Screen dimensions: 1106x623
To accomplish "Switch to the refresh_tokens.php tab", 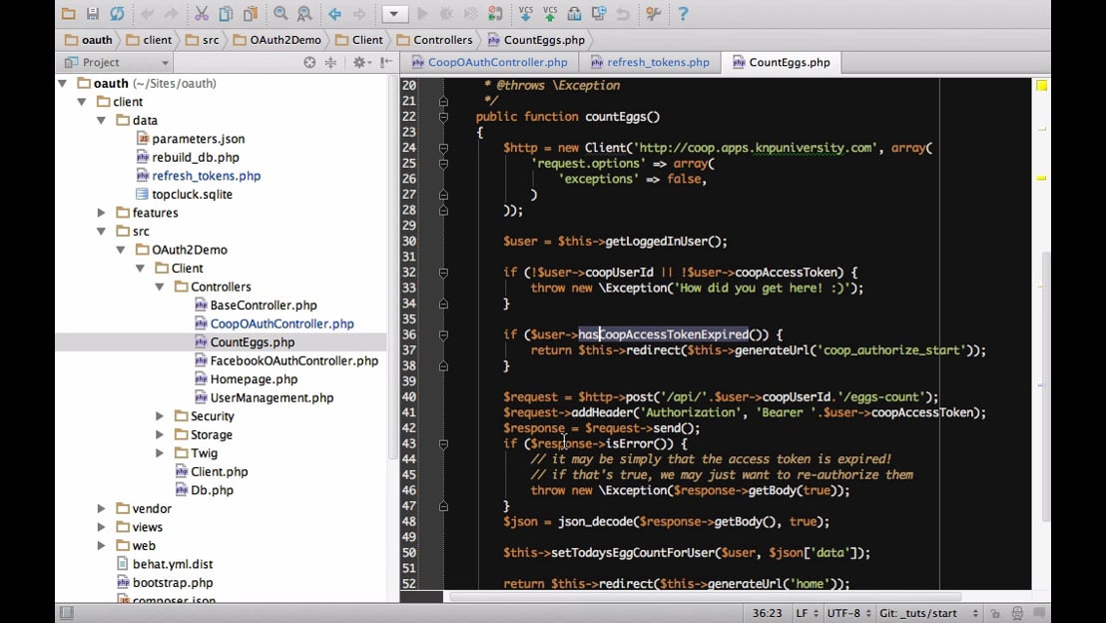I will click(x=657, y=62).
